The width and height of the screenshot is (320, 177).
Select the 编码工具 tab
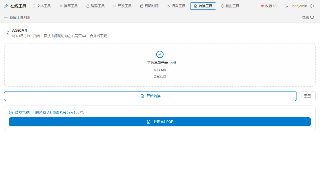point(95,6)
